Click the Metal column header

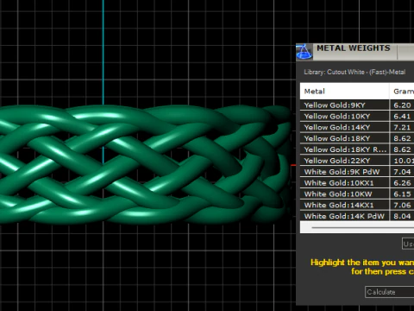(x=344, y=92)
